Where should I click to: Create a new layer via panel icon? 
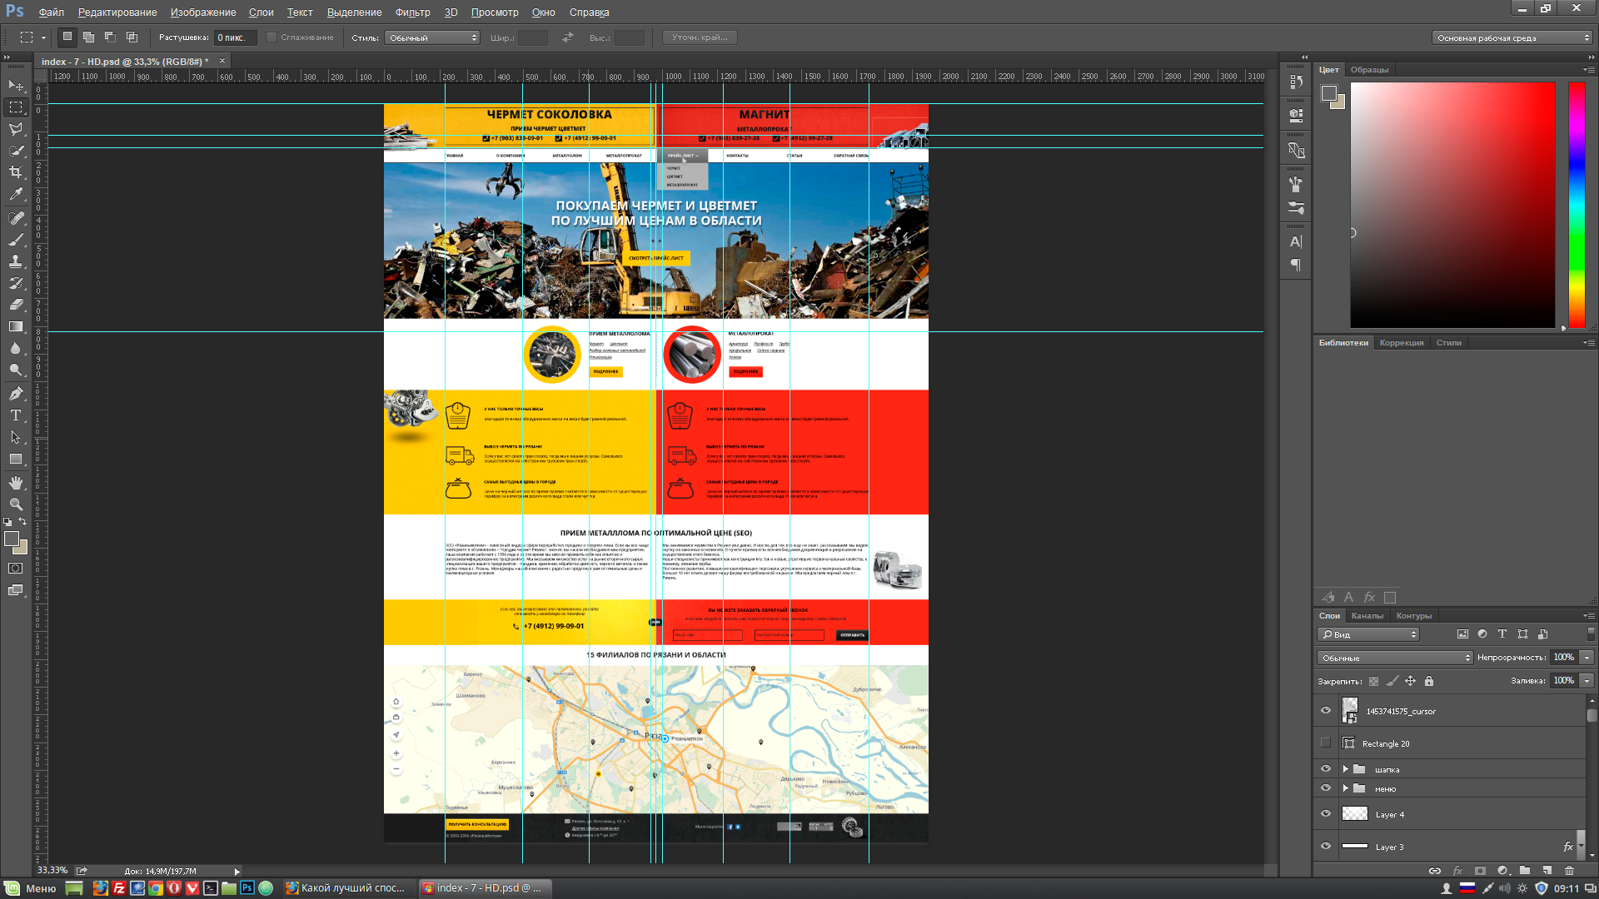click(1547, 871)
